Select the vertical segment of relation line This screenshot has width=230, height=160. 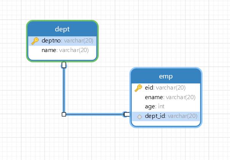click(64, 90)
